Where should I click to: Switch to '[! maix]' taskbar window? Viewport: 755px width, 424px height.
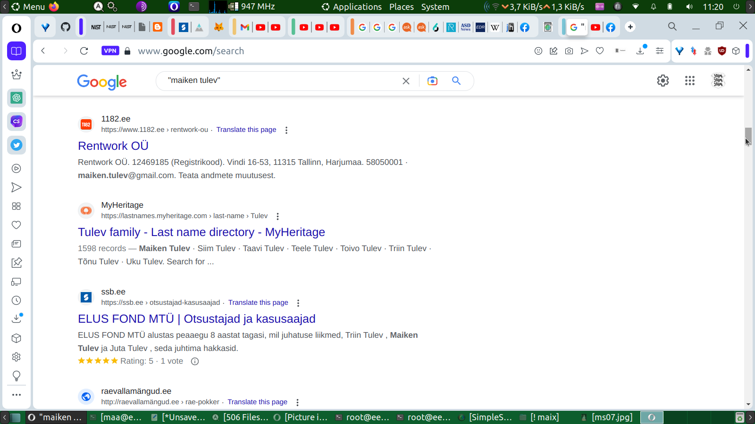point(539,417)
